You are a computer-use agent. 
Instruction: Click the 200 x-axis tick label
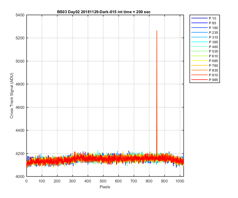pos(57,181)
